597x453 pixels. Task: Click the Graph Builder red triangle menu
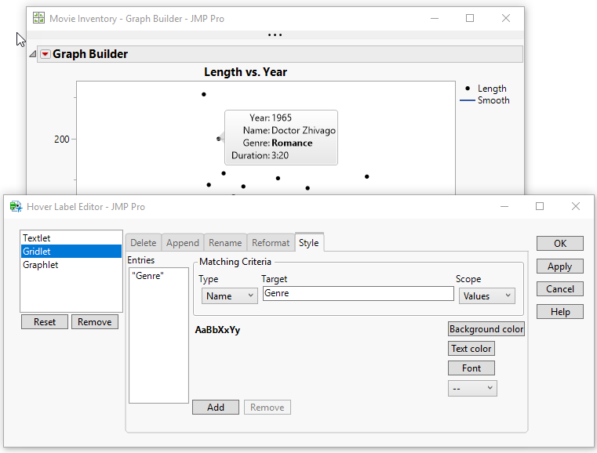tap(45, 54)
